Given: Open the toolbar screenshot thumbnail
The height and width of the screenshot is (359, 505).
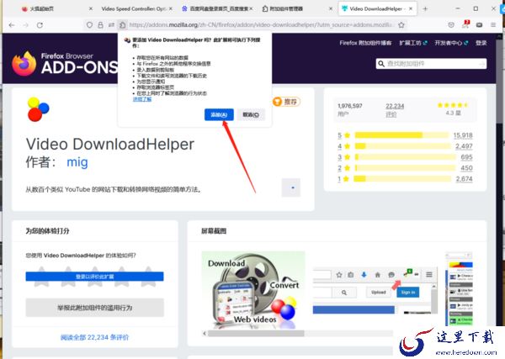Looking at the screenshot, I should pyautogui.click(x=375, y=290).
